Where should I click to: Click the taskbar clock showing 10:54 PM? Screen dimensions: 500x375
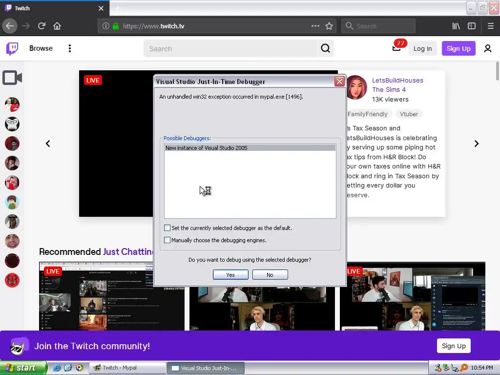482,368
